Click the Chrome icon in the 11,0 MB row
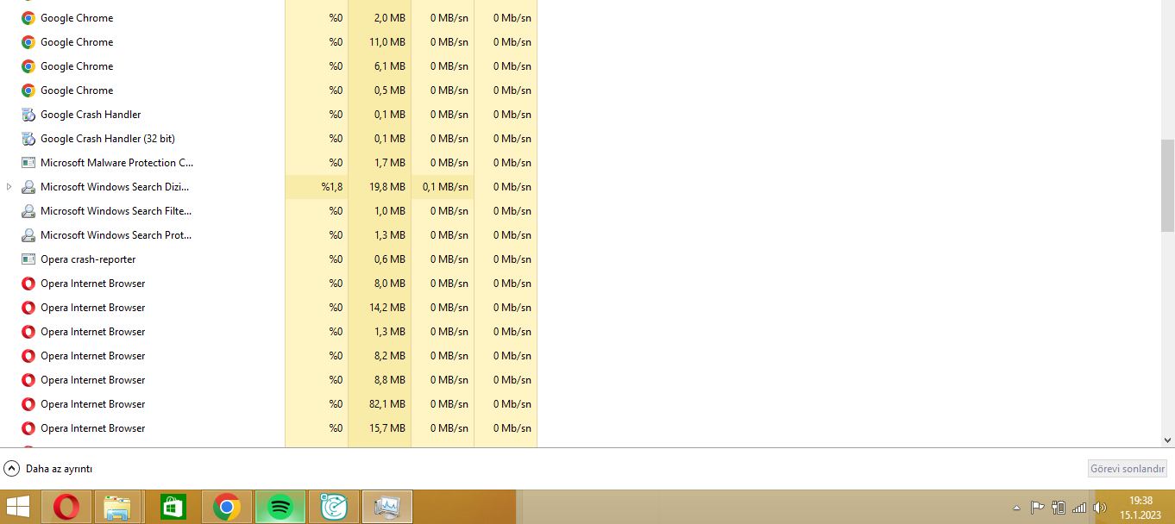1175x524 pixels. (x=28, y=42)
